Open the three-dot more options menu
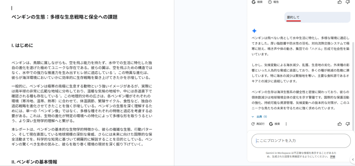This screenshot has height=166, width=355. pos(286,124)
